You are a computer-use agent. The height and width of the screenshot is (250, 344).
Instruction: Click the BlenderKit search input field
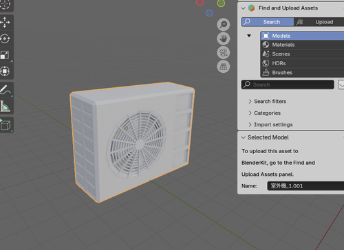point(288,84)
